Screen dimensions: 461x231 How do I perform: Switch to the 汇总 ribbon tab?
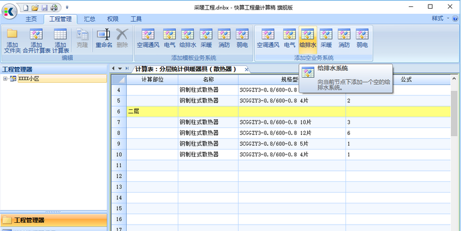click(89, 19)
